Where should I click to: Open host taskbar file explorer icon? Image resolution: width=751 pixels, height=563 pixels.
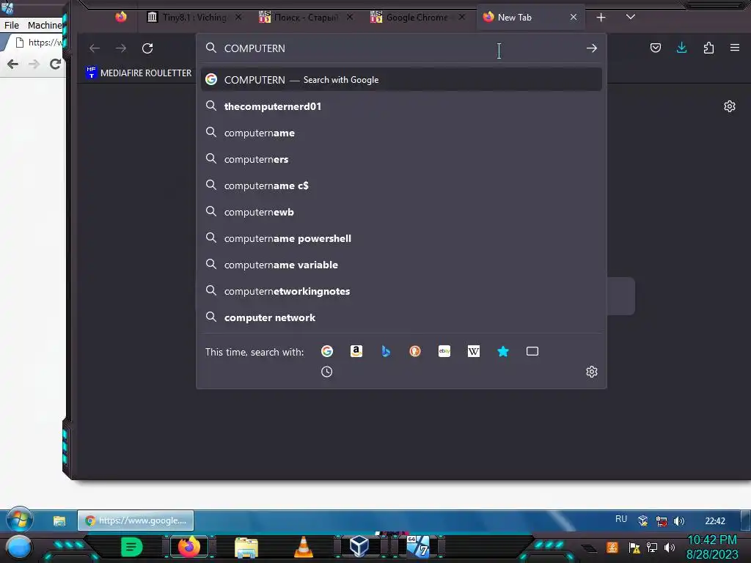pos(246,548)
